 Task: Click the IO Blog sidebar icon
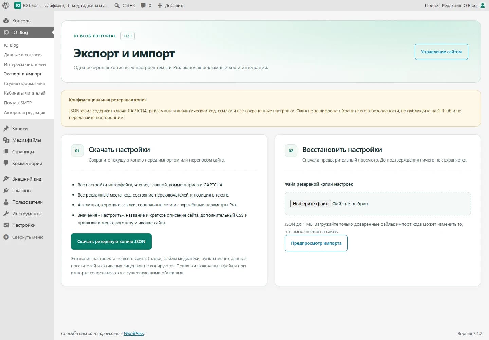[x=6, y=32]
